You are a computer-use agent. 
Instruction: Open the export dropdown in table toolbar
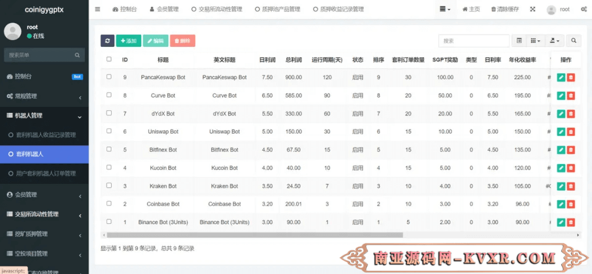click(554, 41)
